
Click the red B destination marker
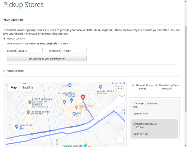click(83, 98)
